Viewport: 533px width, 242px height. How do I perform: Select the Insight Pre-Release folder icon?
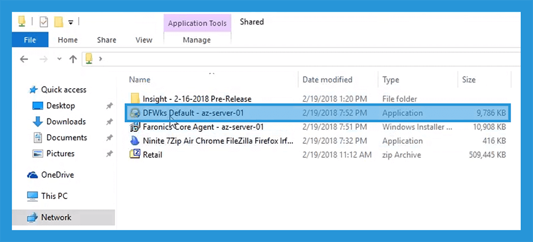[x=135, y=99]
